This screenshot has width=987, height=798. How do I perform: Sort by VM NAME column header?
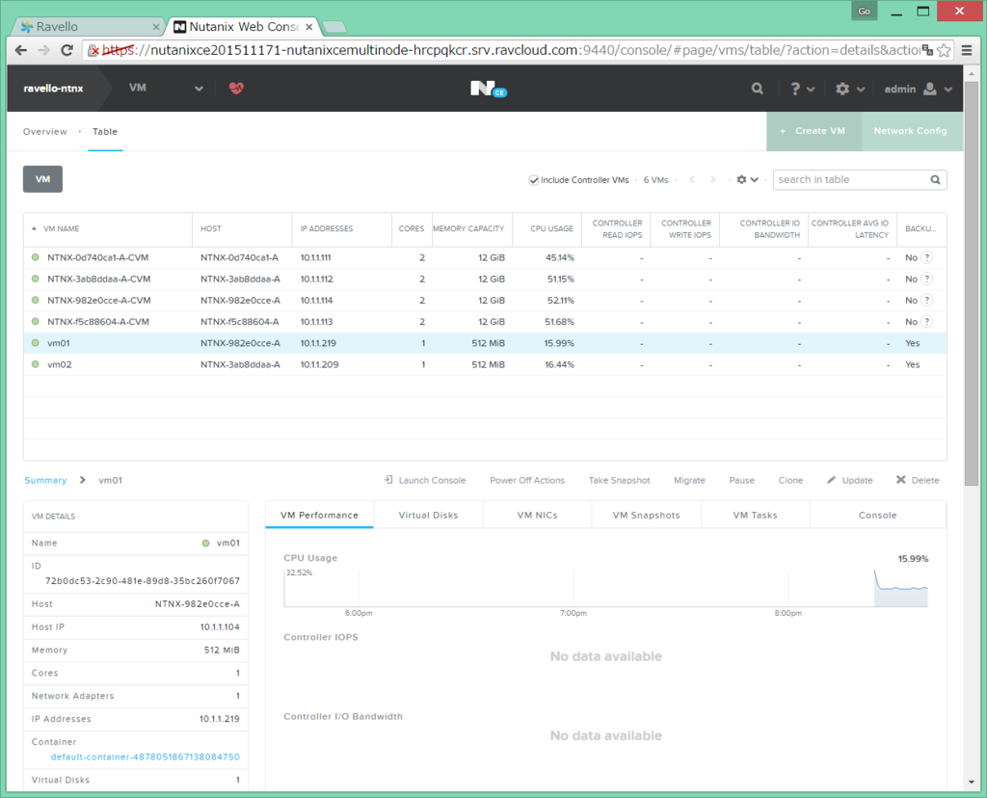tap(61, 228)
